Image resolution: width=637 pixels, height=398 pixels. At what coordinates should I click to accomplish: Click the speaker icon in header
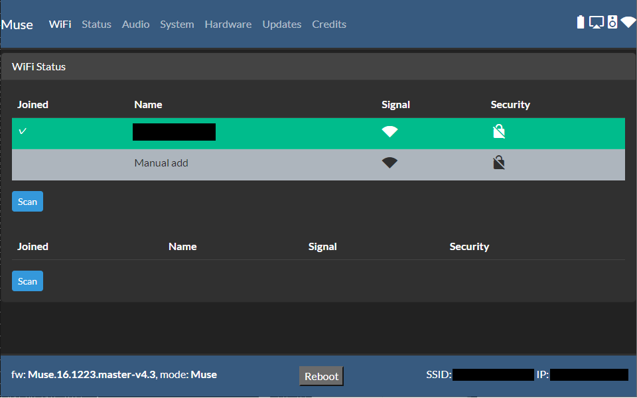(612, 22)
